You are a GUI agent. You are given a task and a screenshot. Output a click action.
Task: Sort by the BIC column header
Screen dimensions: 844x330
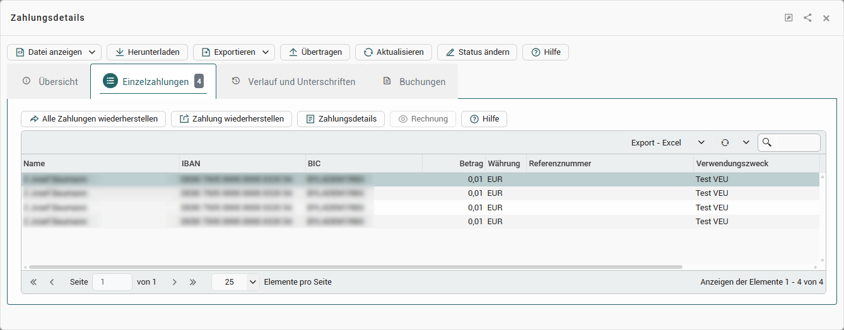[363, 163]
